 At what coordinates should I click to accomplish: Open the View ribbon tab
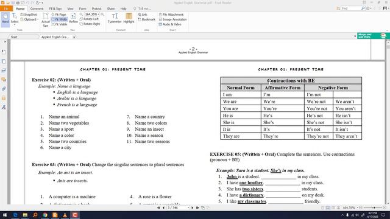[71, 9]
